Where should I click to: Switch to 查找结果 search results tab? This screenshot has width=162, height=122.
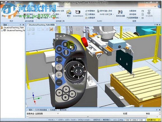tap(63, 110)
